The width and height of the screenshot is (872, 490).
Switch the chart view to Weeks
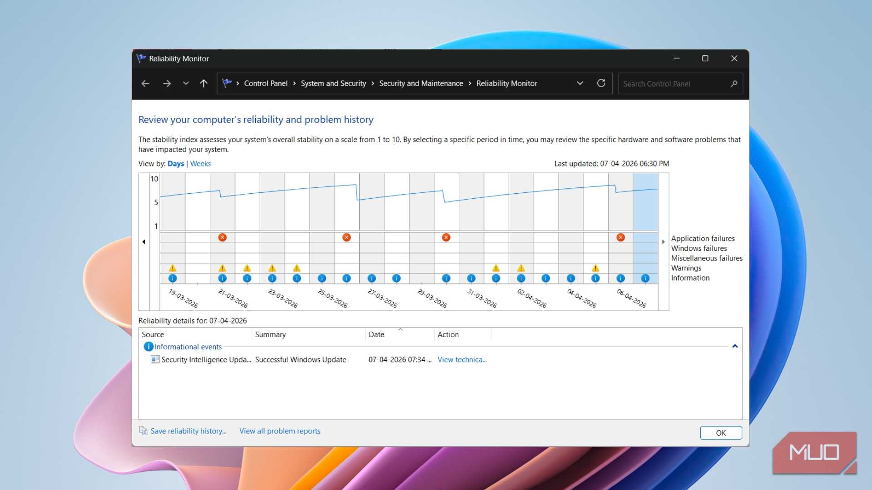coord(200,164)
